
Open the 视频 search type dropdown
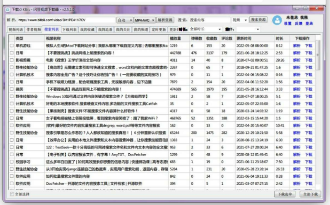click(x=239, y=20)
